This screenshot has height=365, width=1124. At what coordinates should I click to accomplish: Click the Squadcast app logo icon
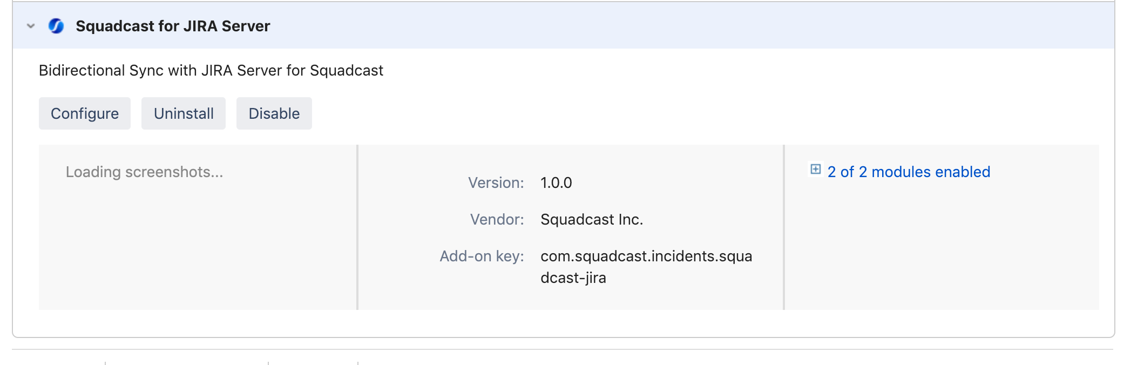coord(56,26)
